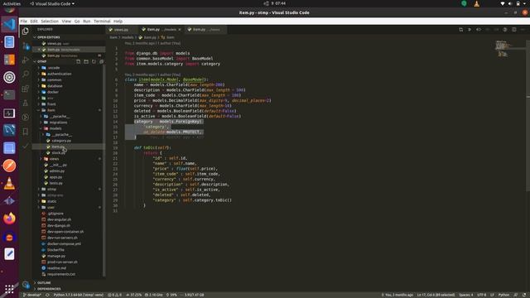This screenshot has height=298, width=530.
Task: Open the View menu
Action: [66, 22]
